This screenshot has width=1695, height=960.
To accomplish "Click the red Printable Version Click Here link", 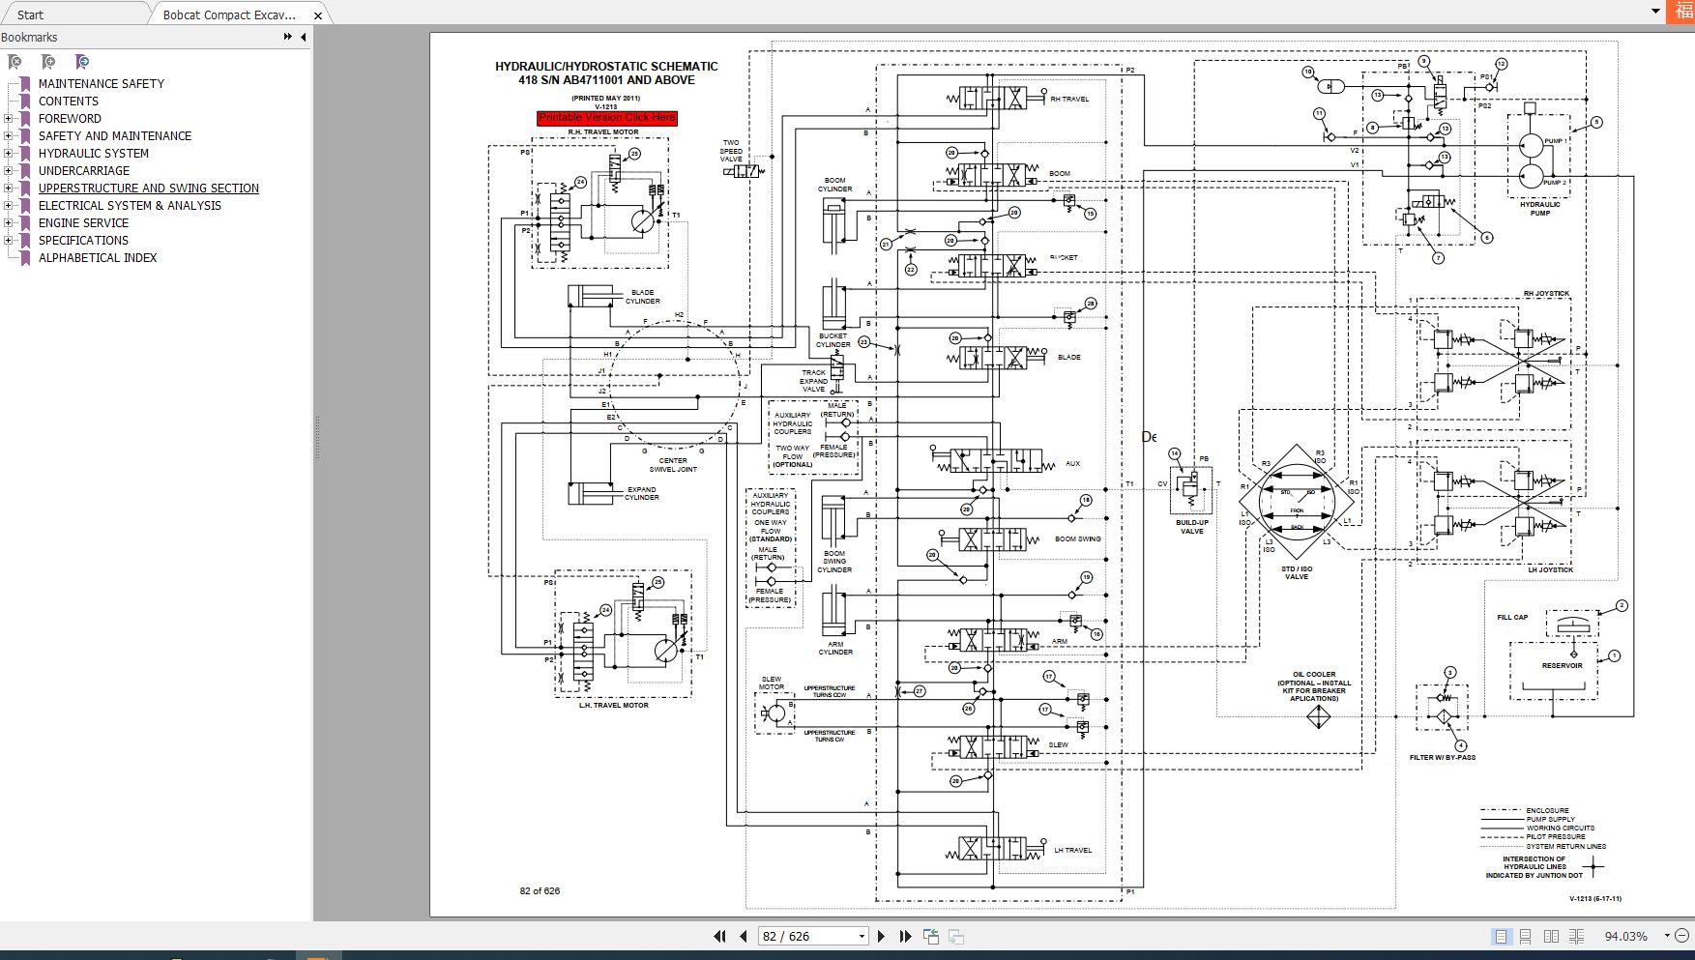I will coord(607,118).
